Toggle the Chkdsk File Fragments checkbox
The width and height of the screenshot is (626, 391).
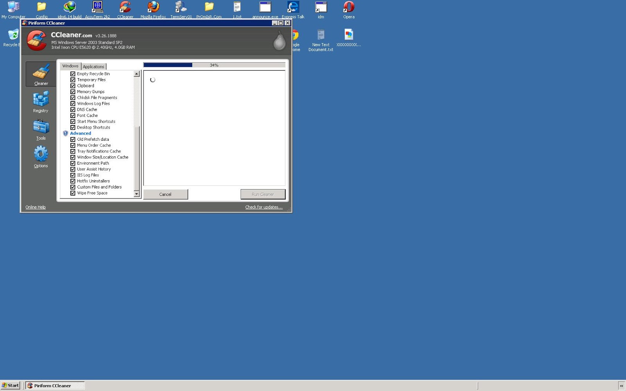click(73, 98)
